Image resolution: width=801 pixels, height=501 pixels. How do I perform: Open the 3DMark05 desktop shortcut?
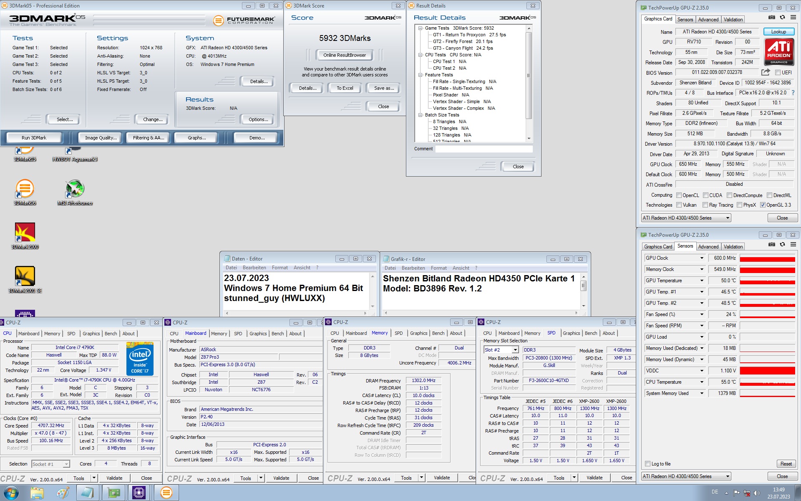coord(25,154)
